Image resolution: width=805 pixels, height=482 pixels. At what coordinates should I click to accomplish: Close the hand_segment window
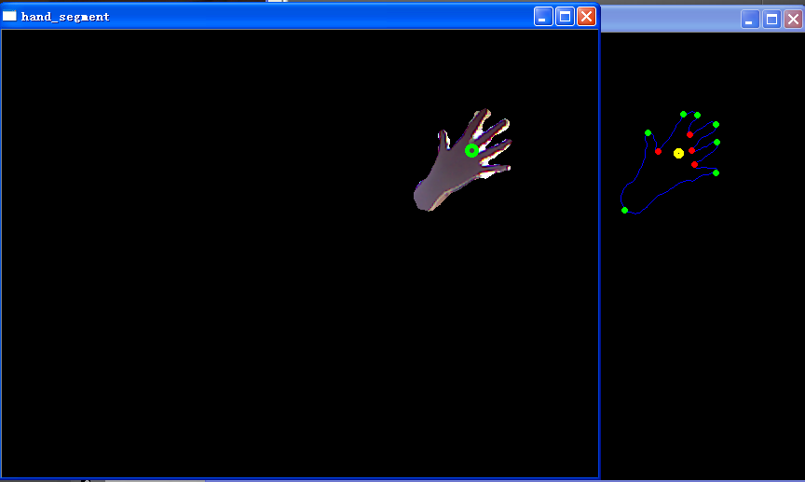[x=586, y=17]
